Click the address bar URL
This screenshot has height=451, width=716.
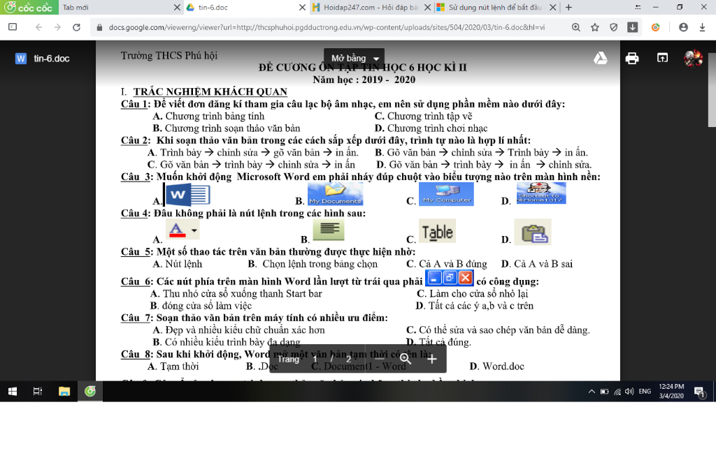[x=327, y=27]
